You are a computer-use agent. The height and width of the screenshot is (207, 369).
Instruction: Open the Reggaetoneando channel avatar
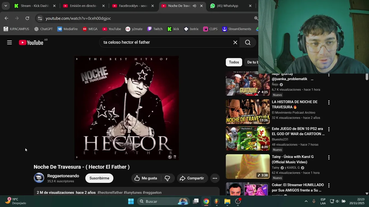click(x=39, y=178)
